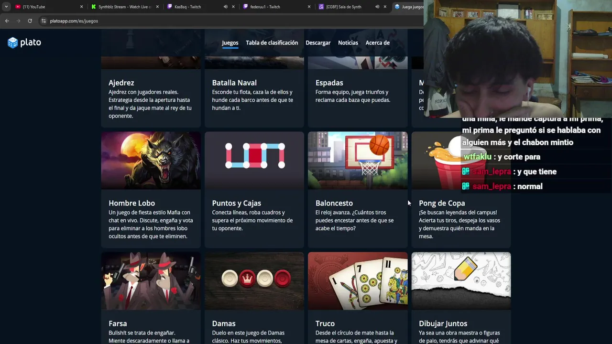Image resolution: width=612 pixels, height=344 pixels.
Task: Close the federuu1 Twitch tab
Action: (x=309, y=7)
